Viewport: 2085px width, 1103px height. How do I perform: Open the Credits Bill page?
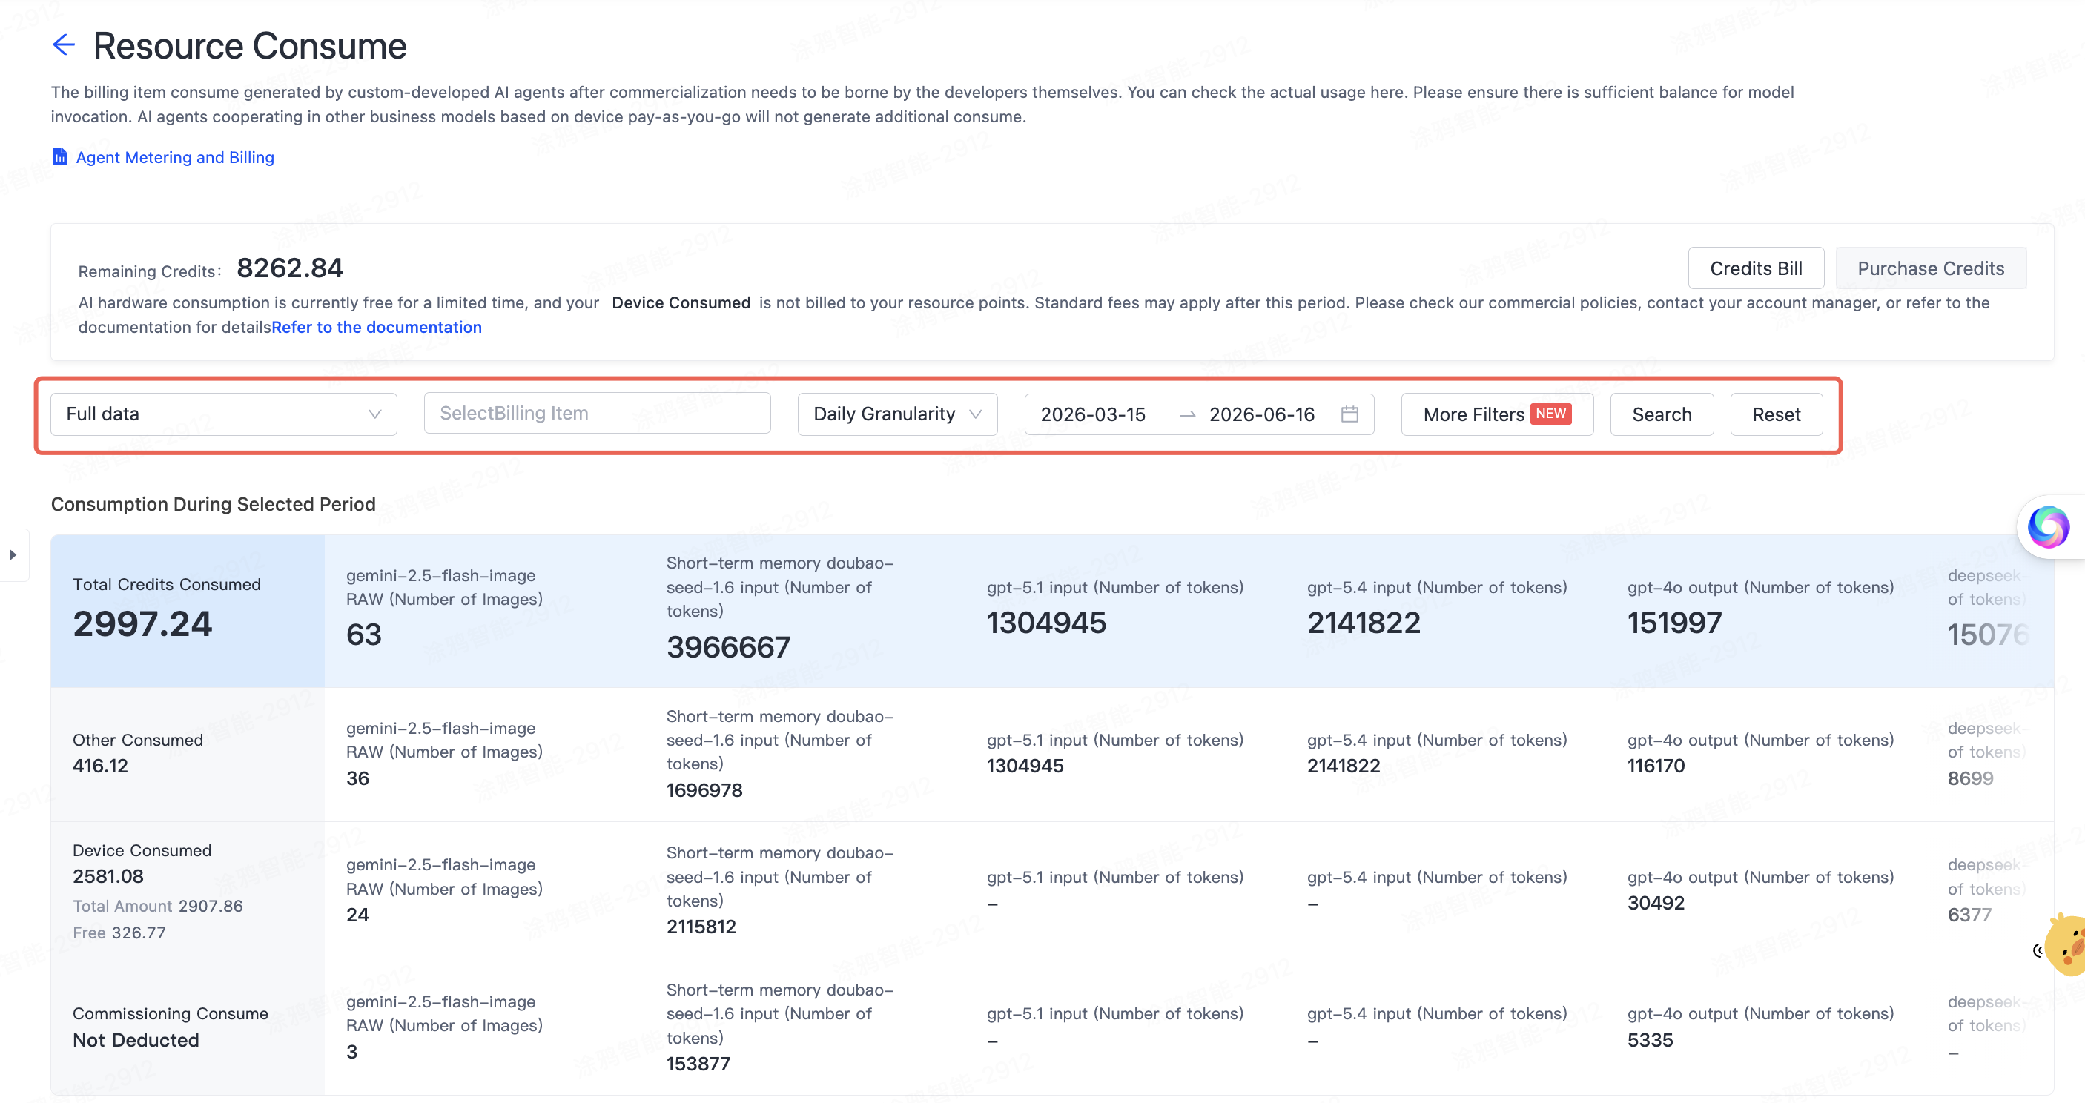[x=1756, y=268]
